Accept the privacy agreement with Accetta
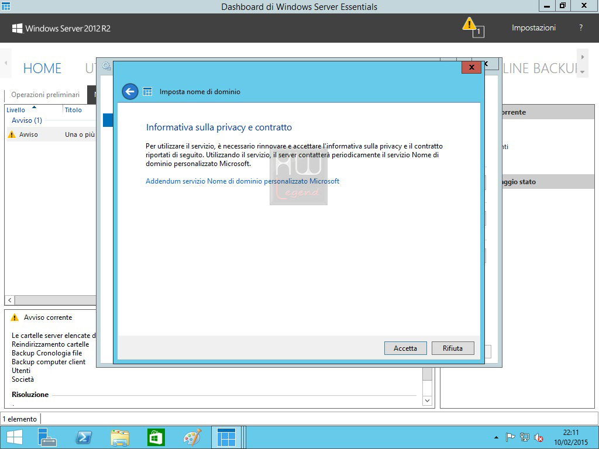This screenshot has height=449, width=599. pos(405,348)
